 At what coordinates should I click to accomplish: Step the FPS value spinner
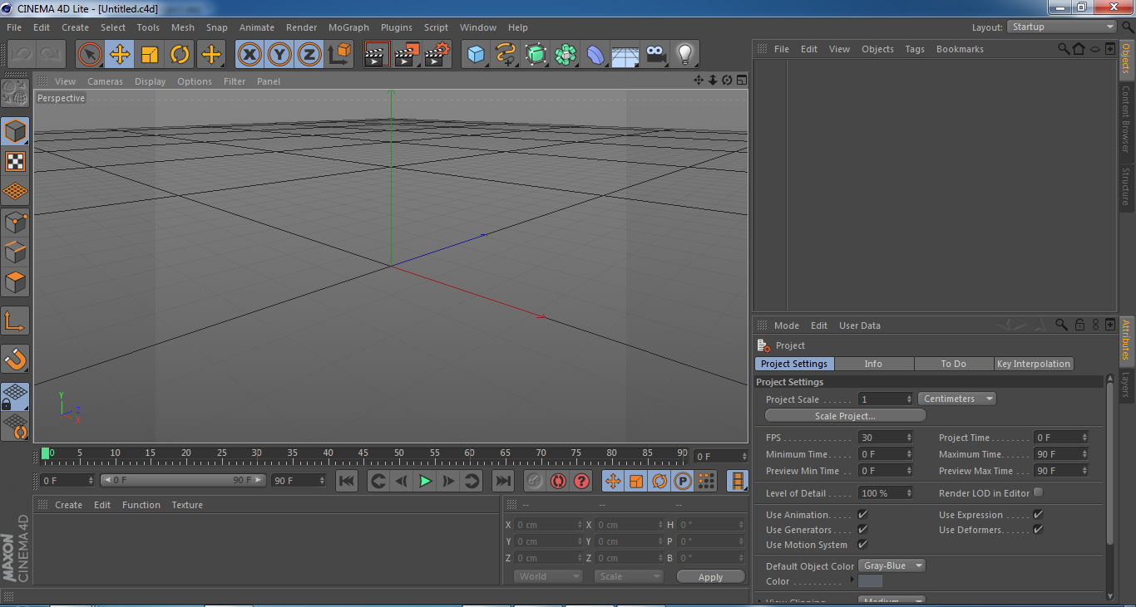tap(908, 438)
